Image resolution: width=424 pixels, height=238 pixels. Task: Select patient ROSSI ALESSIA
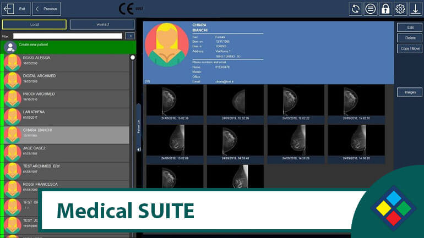point(65,63)
